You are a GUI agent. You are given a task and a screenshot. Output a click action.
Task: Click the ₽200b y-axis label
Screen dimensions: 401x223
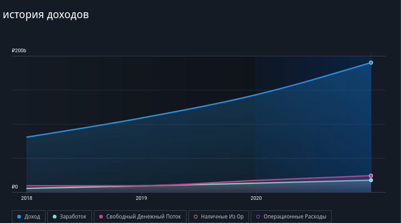19,50
